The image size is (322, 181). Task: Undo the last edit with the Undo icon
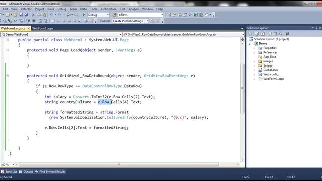click(51, 15)
